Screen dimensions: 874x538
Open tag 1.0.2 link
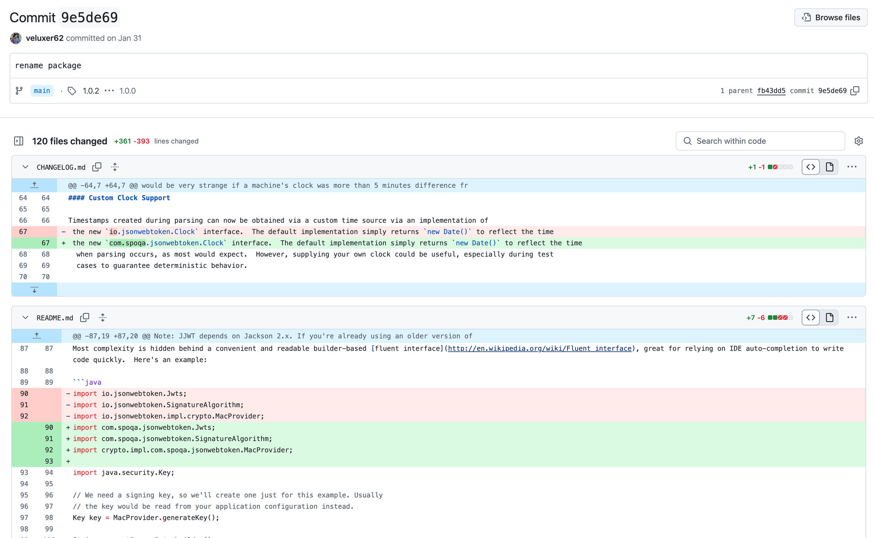pos(91,91)
